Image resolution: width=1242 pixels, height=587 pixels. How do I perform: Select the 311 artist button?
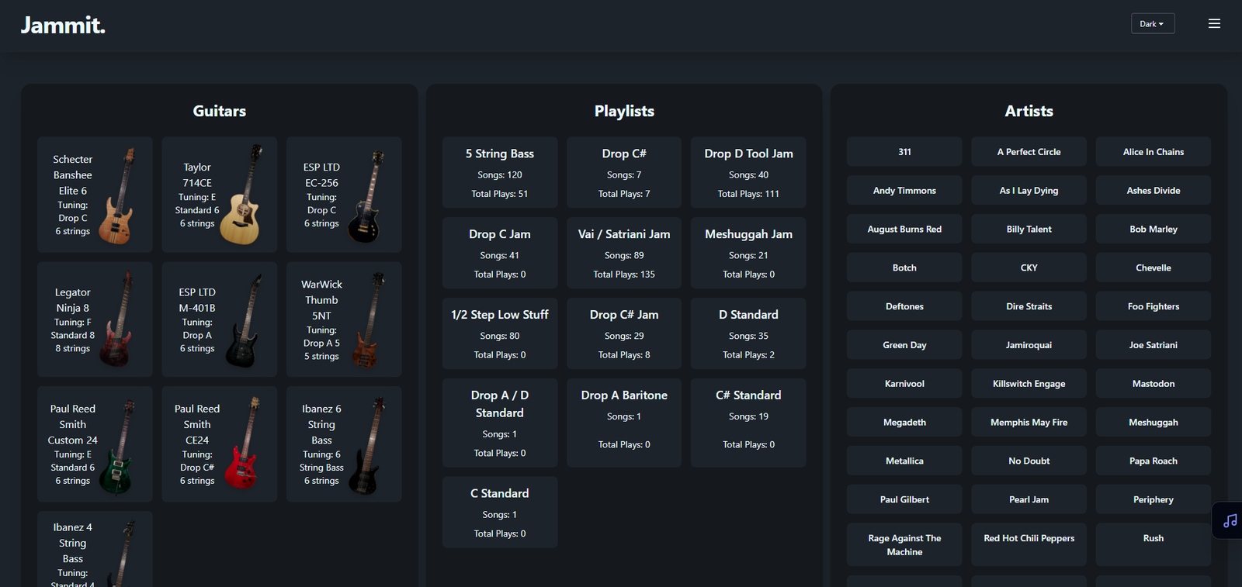click(x=904, y=152)
